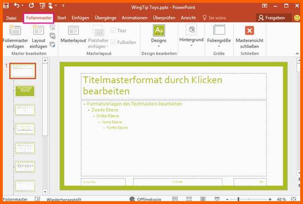The height and width of the screenshot is (204, 303).
Task: Open the Datei tab
Action: [x=11, y=18]
